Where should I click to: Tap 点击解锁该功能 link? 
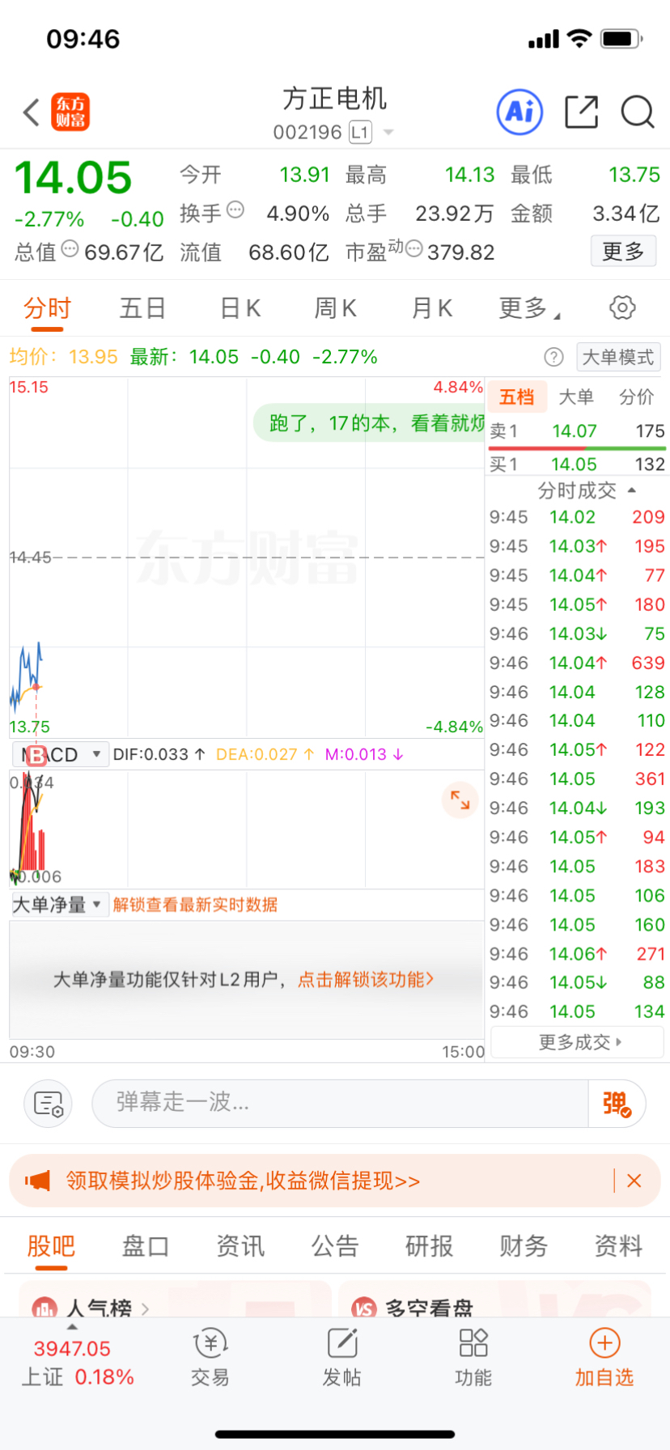tap(366, 980)
